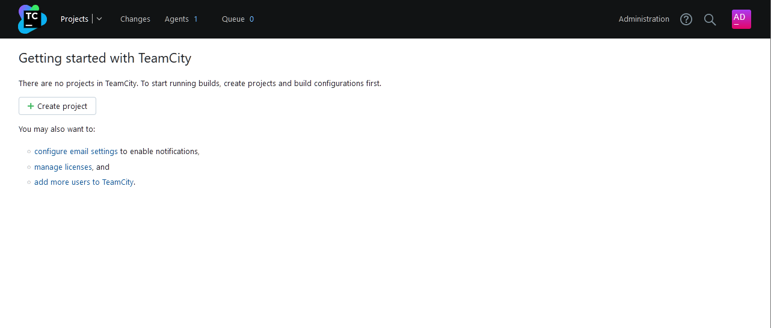Open the AD user avatar menu

tap(741, 19)
